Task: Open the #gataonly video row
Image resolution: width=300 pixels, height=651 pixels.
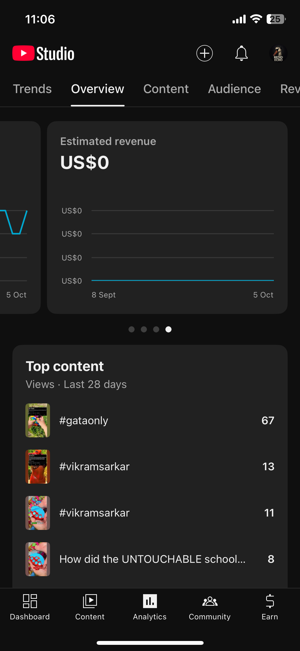Action: 150,420
